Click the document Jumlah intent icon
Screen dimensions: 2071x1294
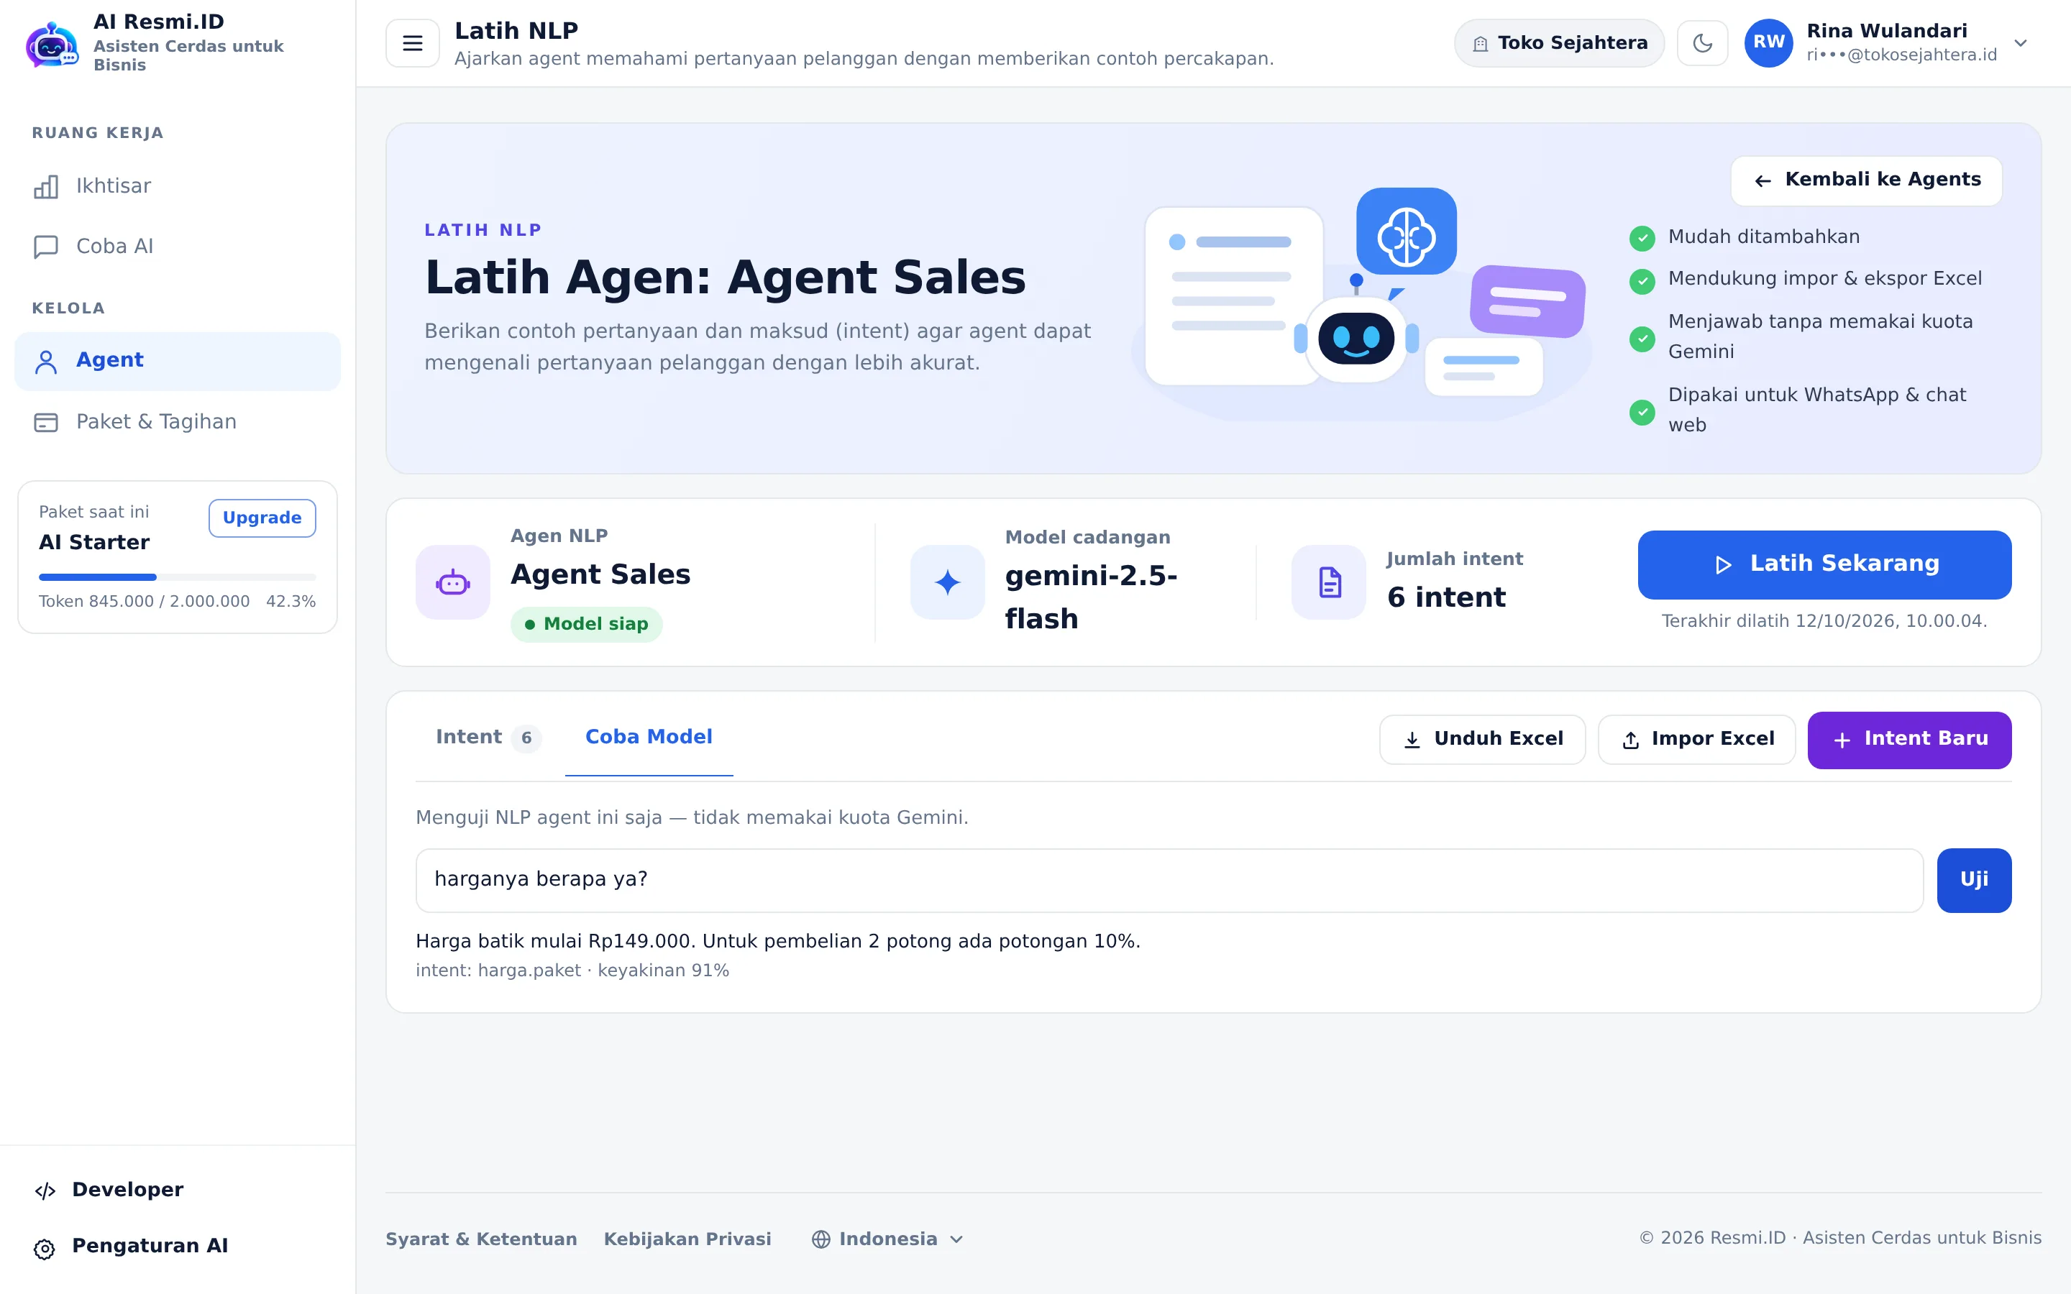[x=1329, y=583]
